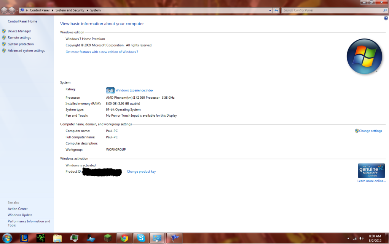Image resolution: width=389 pixels, height=244 pixels.
Task: Open the Windows Start menu orb
Action: point(7,238)
